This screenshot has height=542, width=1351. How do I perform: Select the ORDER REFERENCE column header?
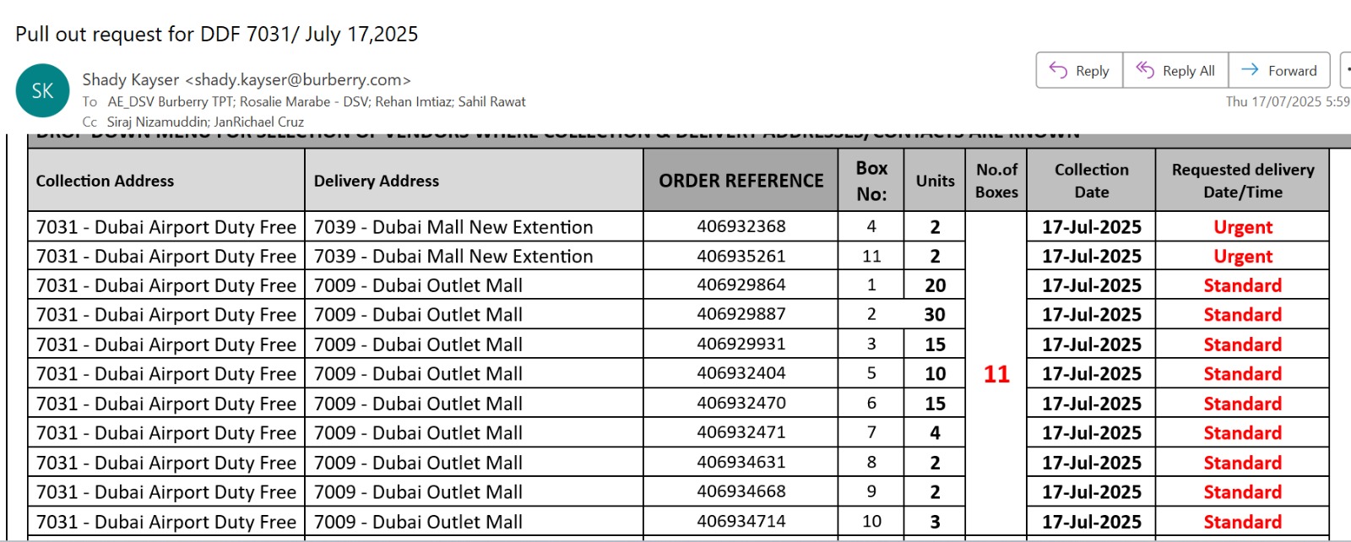click(741, 180)
